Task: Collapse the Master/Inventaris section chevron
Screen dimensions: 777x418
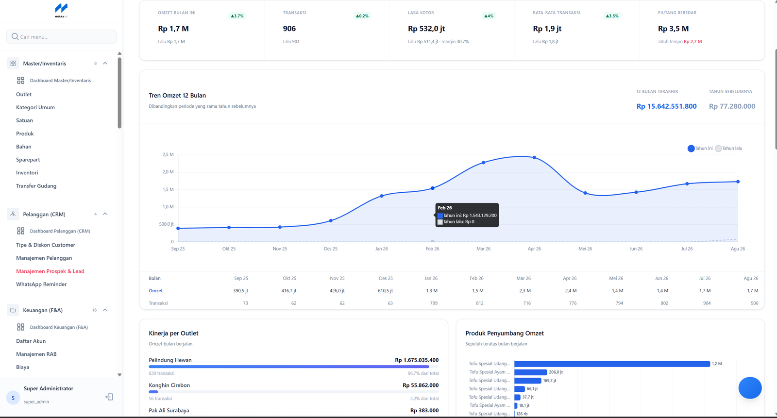Action: point(105,63)
